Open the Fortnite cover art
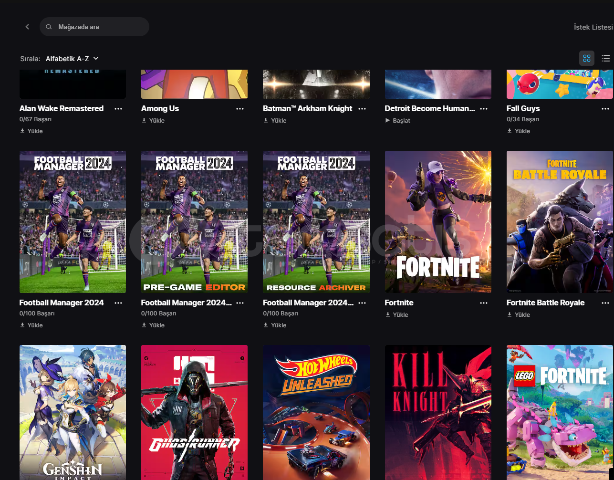 pyautogui.click(x=438, y=222)
